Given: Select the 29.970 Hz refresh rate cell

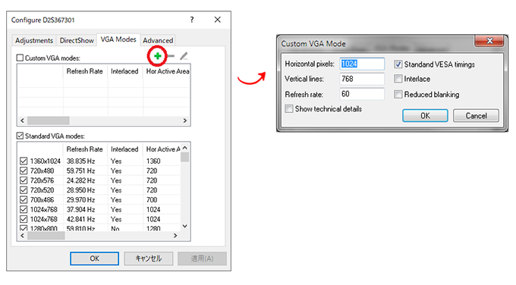Looking at the screenshot, I should pos(81,200).
